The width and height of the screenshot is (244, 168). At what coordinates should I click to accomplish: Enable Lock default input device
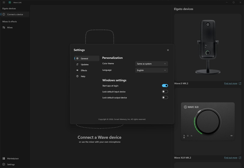(x=165, y=91)
